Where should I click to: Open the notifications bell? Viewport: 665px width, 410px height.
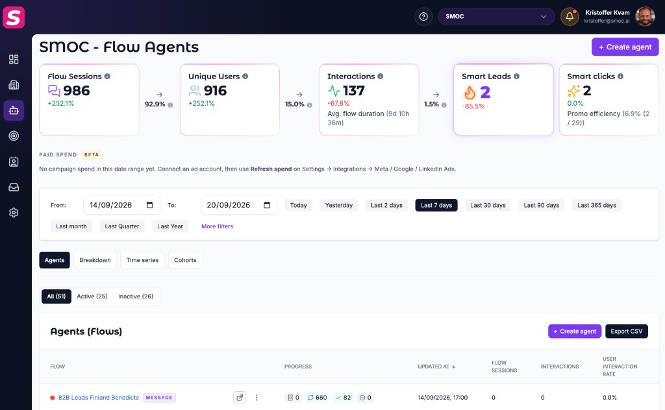click(570, 16)
